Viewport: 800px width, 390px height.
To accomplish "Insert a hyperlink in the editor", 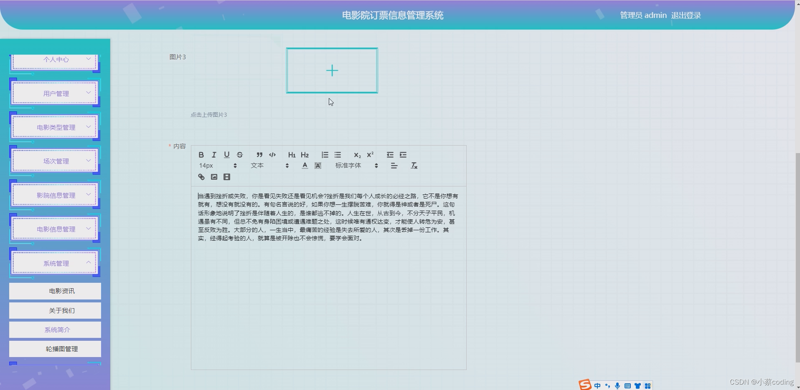I will (201, 177).
